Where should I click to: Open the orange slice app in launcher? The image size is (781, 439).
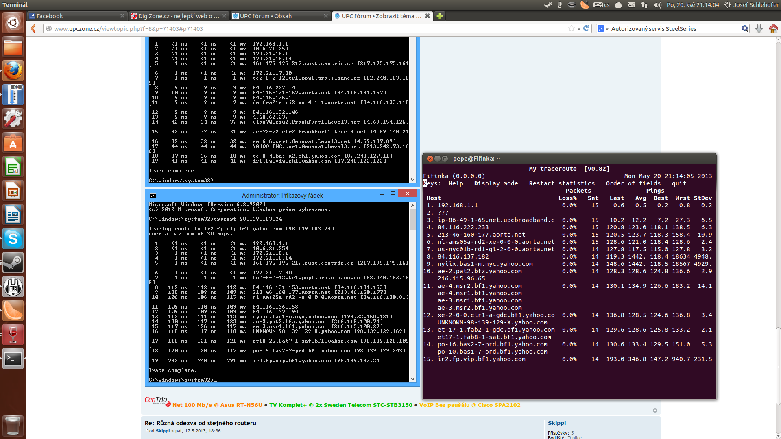(x=13, y=311)
